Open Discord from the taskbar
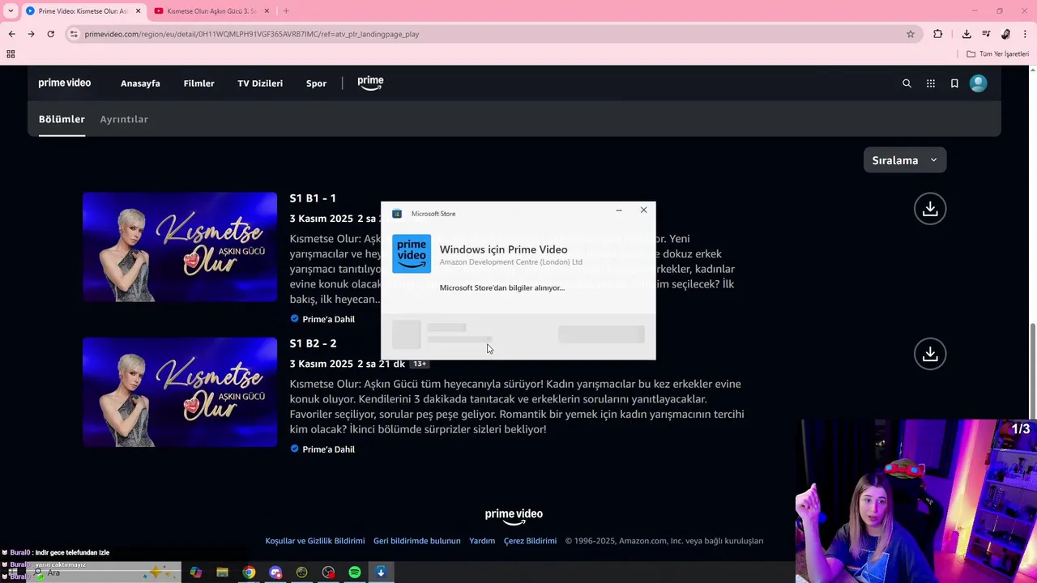The height and width of the screenshot is (583, 1037). point(275,572)
